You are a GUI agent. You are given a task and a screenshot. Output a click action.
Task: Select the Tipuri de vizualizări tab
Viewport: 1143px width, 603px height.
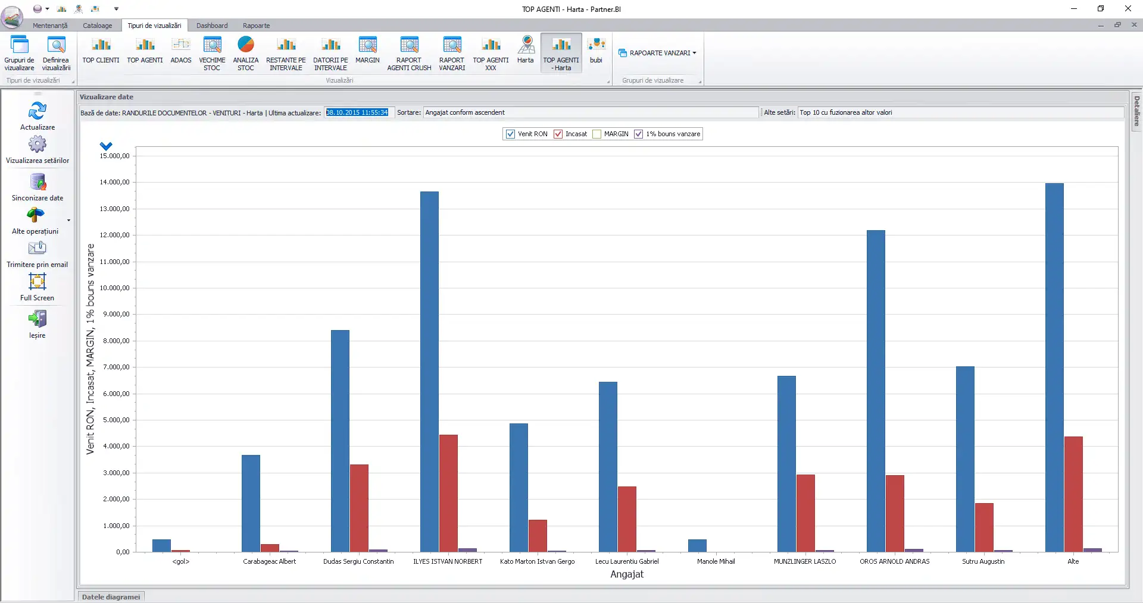[x=154, y=26]
